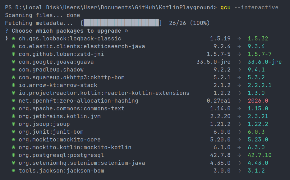Toggle the guava selection circle
290x180 pixels.
pos(13,62)
